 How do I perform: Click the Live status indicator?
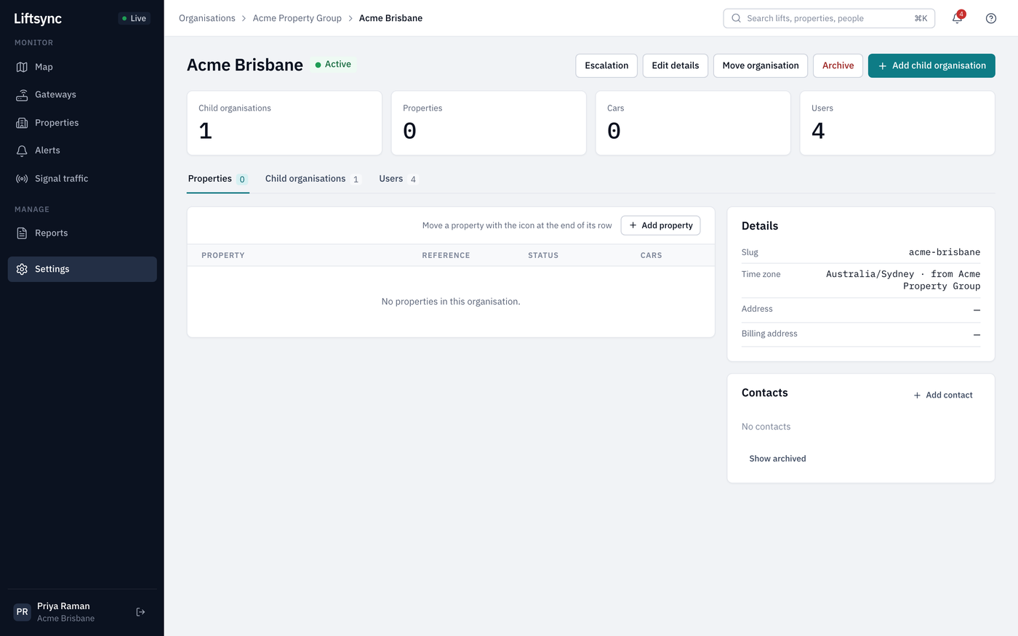coord(135,18)
